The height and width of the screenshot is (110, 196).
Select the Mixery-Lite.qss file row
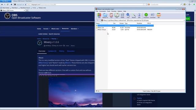(x=125, y=30)
